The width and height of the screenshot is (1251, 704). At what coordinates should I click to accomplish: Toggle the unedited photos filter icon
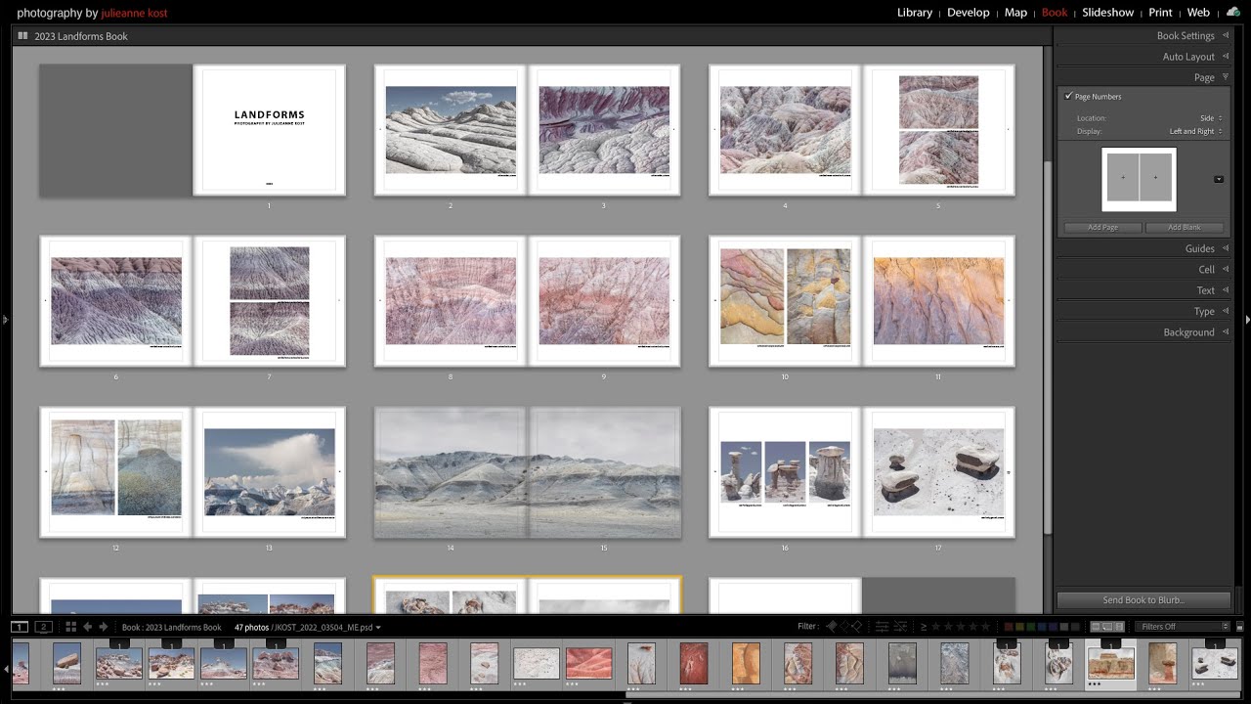900,627
